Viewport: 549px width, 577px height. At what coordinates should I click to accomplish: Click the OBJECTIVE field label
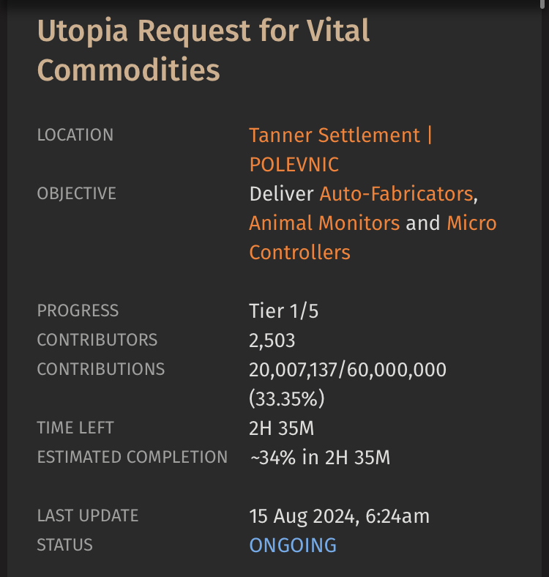(77, 193)
